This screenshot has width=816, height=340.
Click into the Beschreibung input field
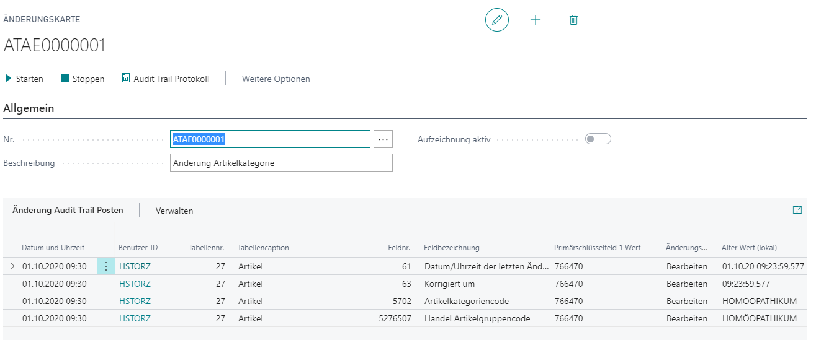280,163
